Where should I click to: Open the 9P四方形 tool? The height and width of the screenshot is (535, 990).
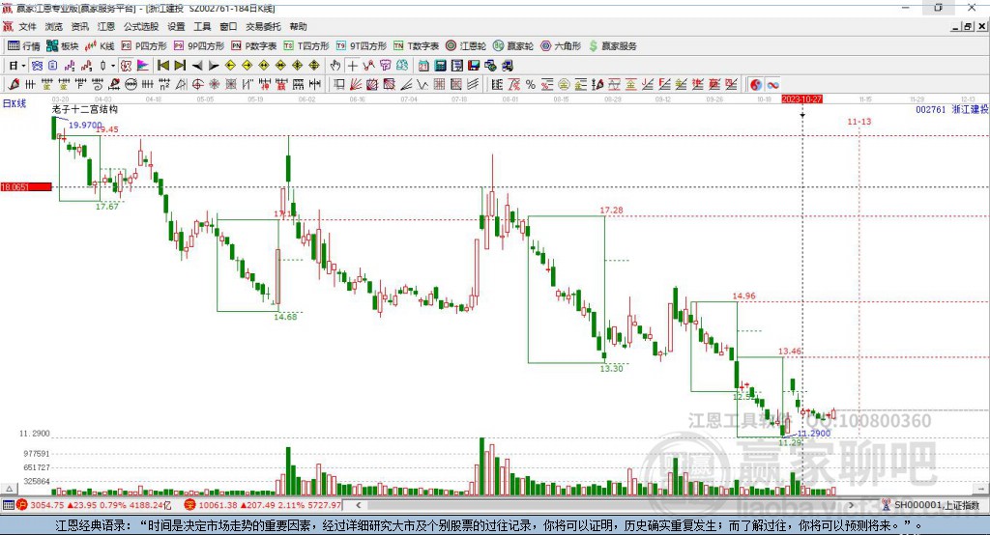coord(199,46)
